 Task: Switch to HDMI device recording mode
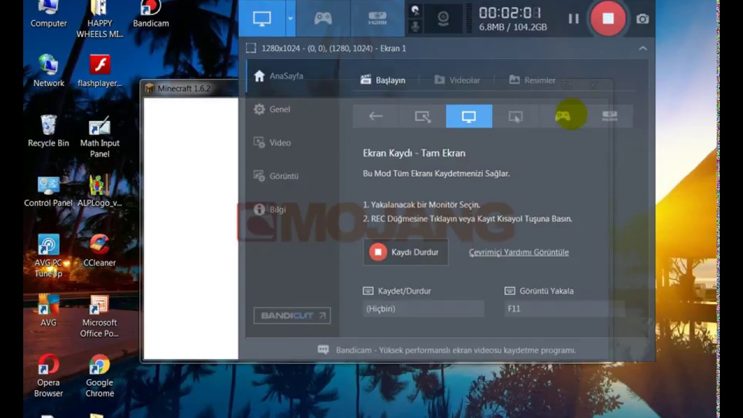click(x=377, y=18)
